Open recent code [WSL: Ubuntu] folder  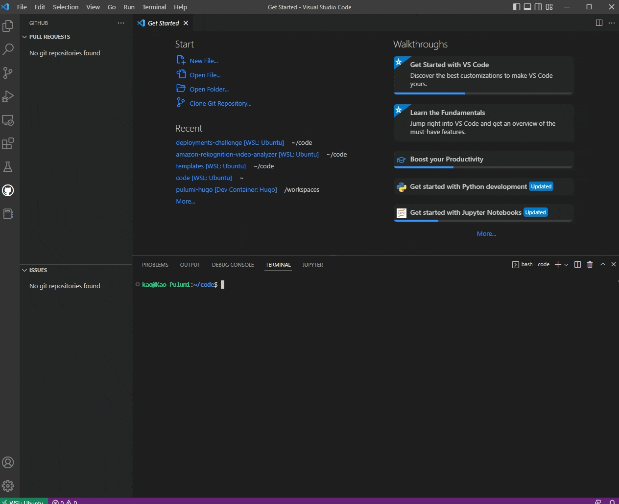(x=204, y=178)
